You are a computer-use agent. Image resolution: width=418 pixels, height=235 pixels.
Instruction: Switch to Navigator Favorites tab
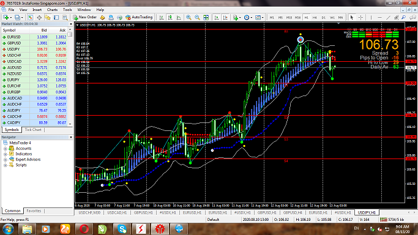pos(34,211)
